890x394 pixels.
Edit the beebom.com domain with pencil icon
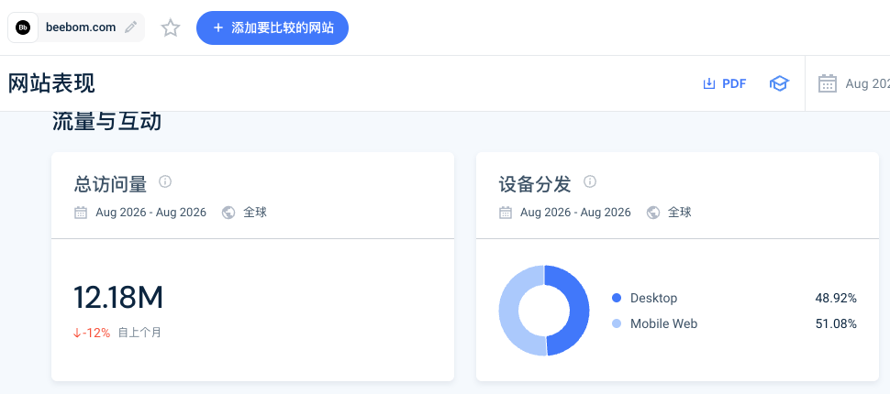coord(130,27)
